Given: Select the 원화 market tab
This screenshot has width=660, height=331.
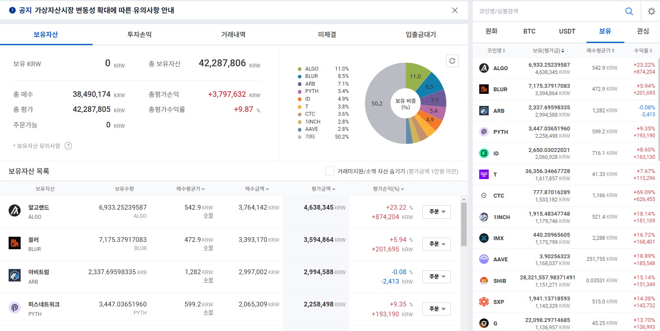Looking at the screenshot, I should point(491,31).
